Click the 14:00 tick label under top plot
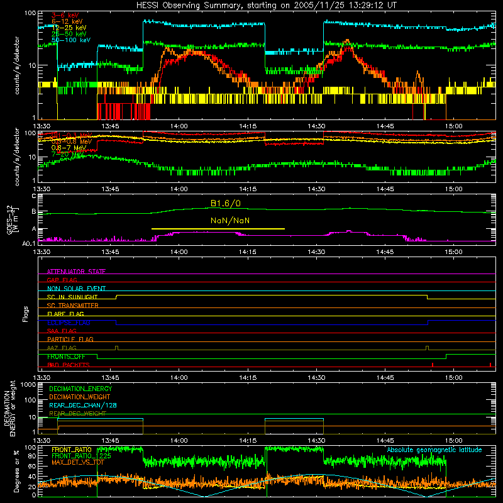The image size is (503, 503). tap(179, 126)
